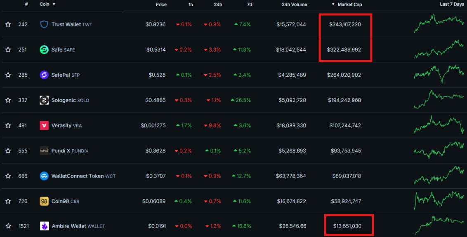Star the Sologenic row
467x237 pixels.
pyautogui.click(x=8, y=100)
